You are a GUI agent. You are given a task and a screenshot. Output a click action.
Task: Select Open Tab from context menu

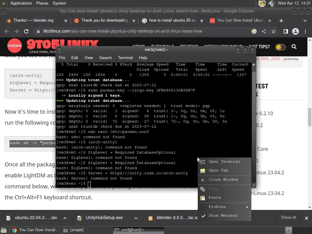(x=225, y=171)
